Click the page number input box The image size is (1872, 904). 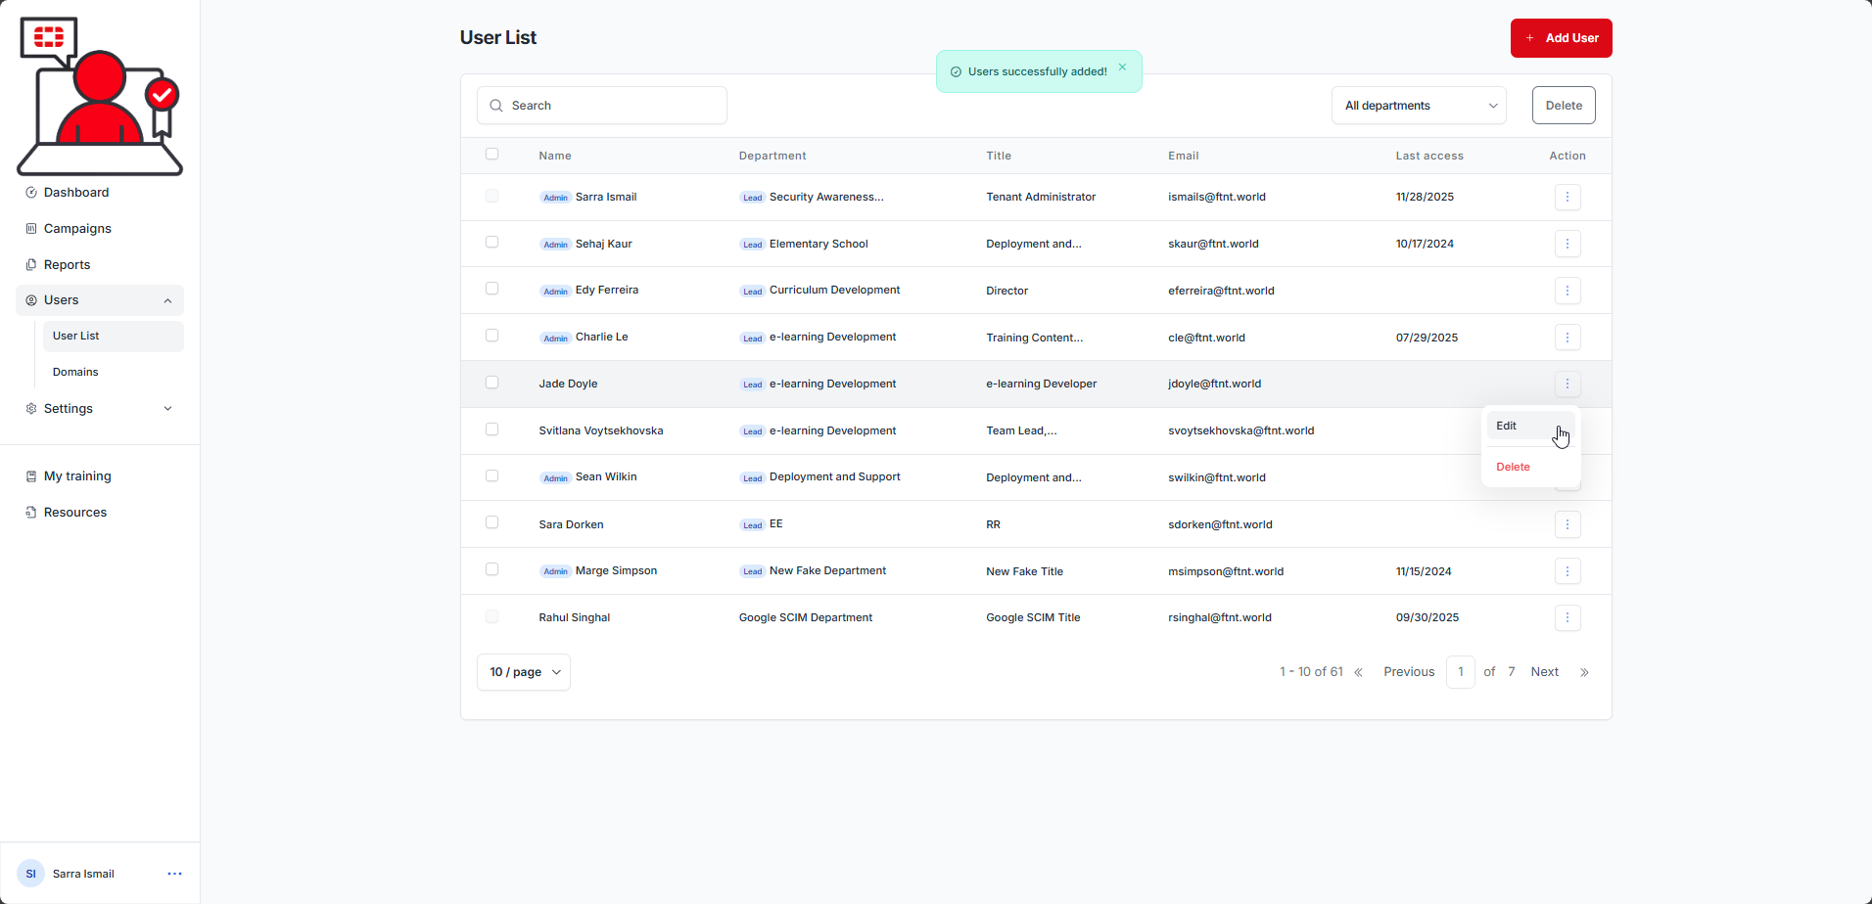tap(1460, 672)
